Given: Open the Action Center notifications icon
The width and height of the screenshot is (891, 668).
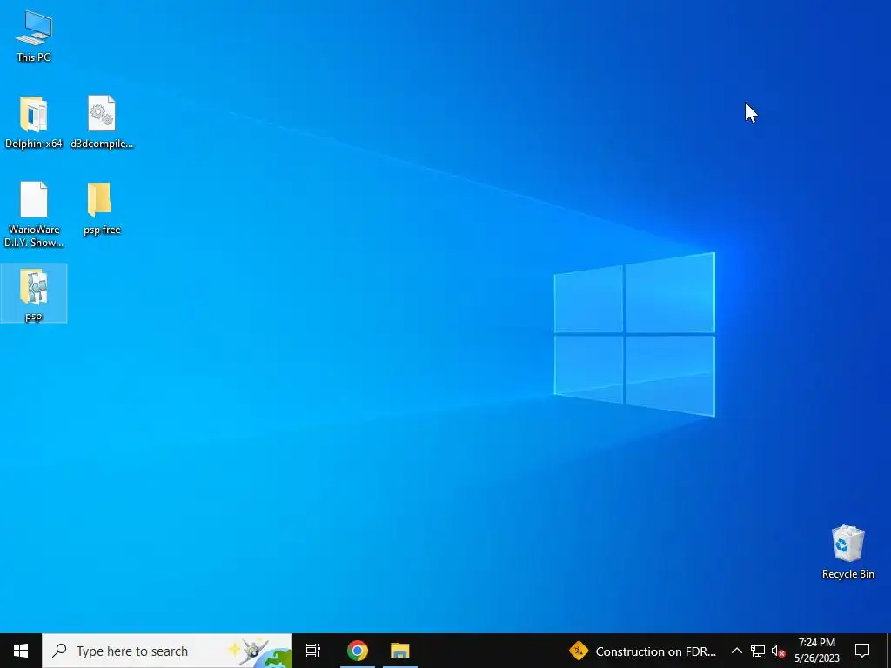Looking at the screenshot, I should pos(862,651).
